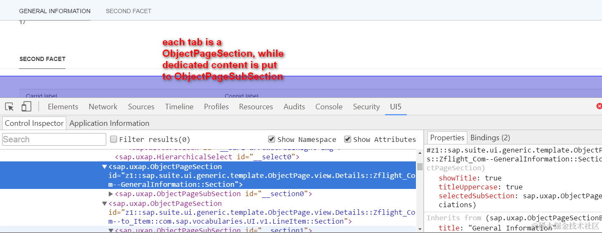Open the Elements tab in DevTools
The width and height of the screenshot is (602, 233).
63,107
